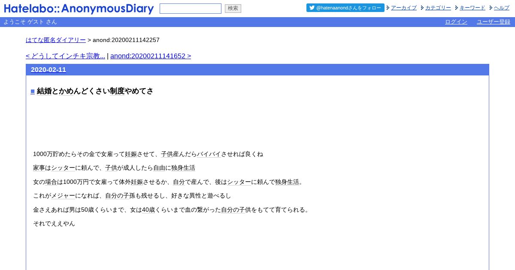This screenshot has width=515, height=270.
Task: Open the はてな匿名ダイアリー breadcrumb link
Action: (x=56, y=40)
